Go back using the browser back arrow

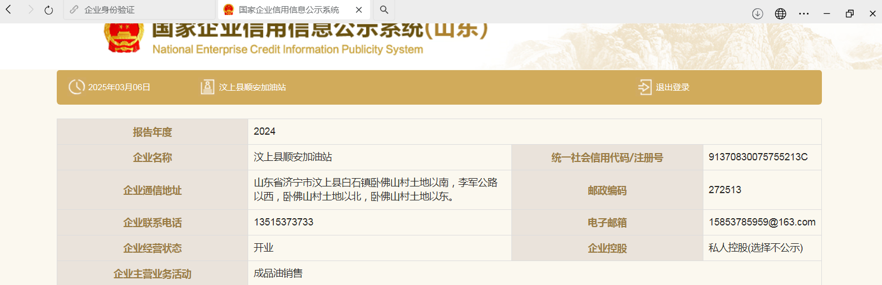tap(8, 9)
